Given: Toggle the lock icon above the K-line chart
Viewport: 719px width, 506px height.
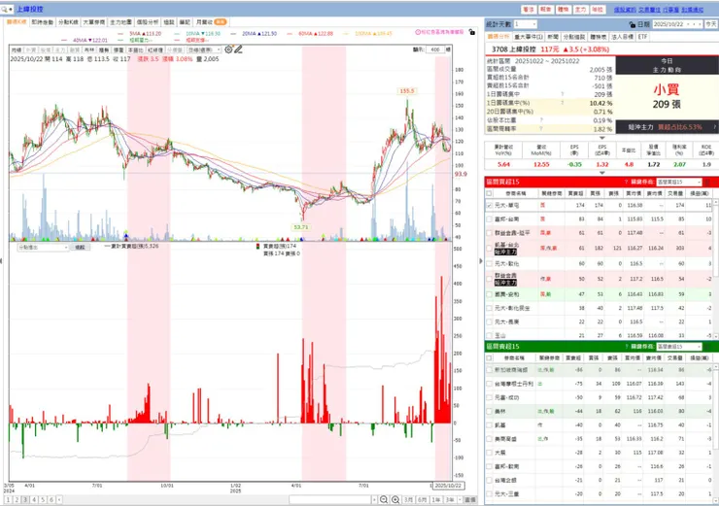Looking at the screenshot, I should [472, 32].
